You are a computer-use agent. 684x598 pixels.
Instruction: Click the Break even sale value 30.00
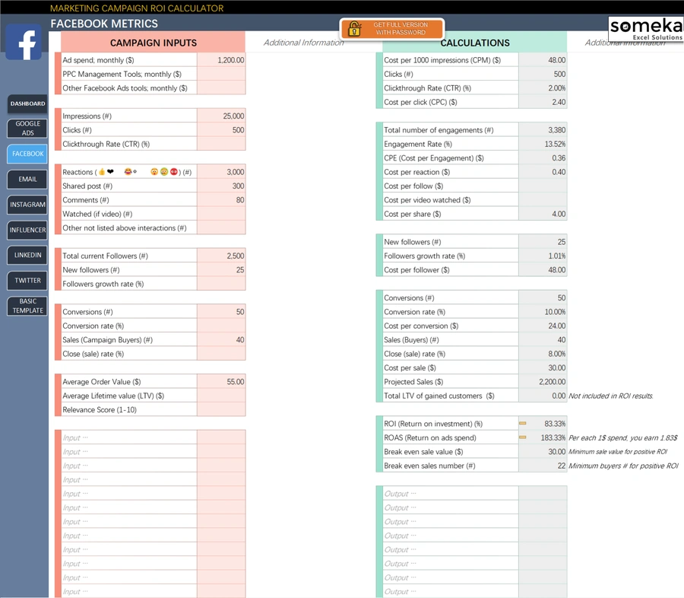click(x=543, y=451)
